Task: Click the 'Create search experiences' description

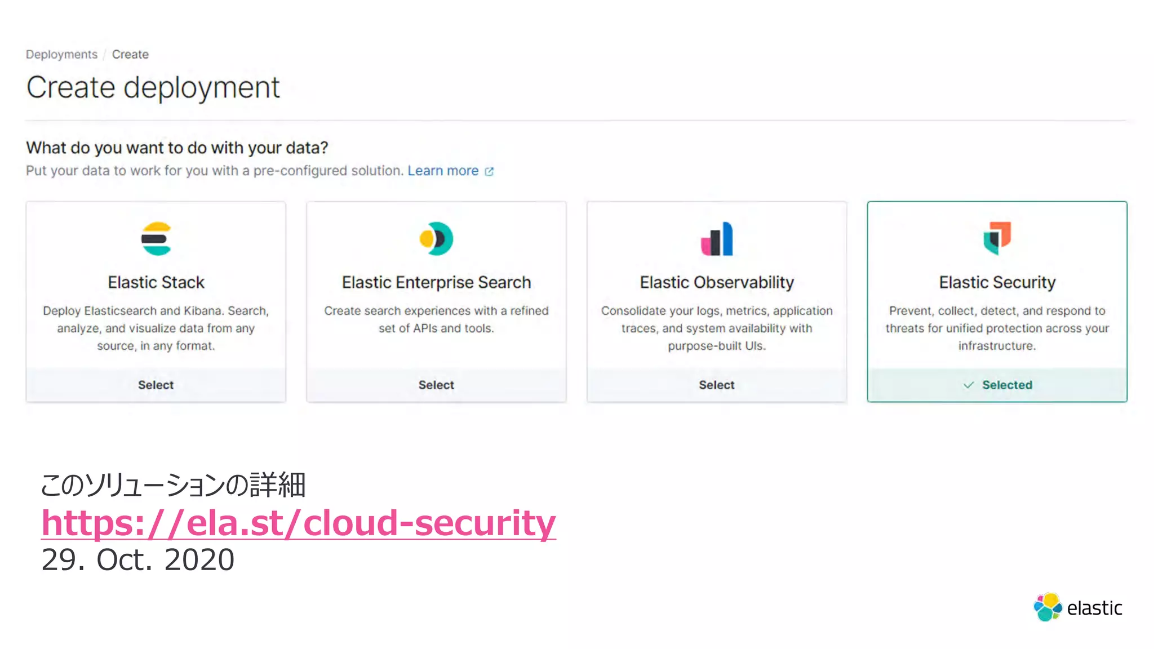Action: tap(436, 319)
